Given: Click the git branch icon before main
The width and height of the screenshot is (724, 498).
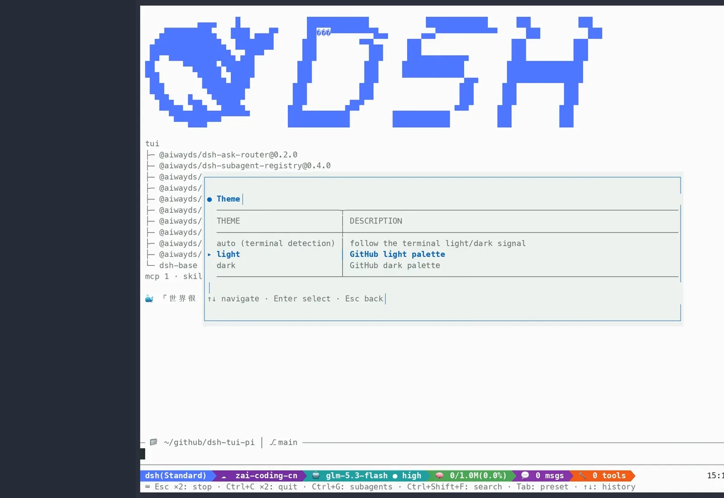Looking at the screenshot, I should [x=273, y=442].
